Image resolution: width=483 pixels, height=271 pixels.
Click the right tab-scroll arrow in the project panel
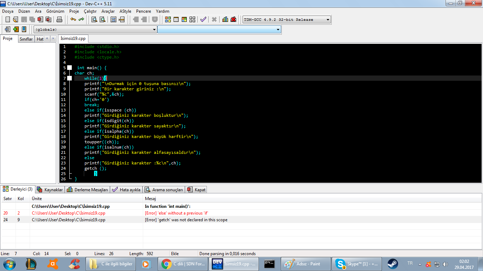click(x=53, y=38)
